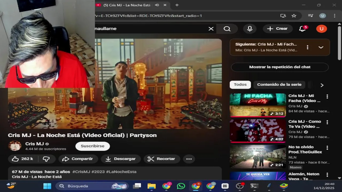The width and height of the screenshot is (342, 192).
Task: Click the #LaNocheEsta hashtag
Action: pos(121,172)
